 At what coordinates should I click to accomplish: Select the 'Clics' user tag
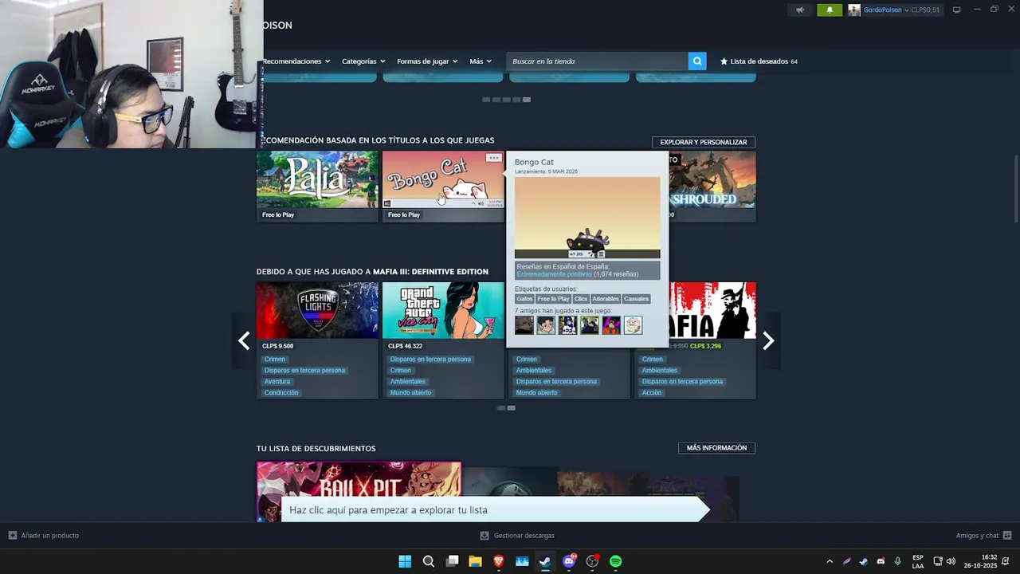[581, 299]
